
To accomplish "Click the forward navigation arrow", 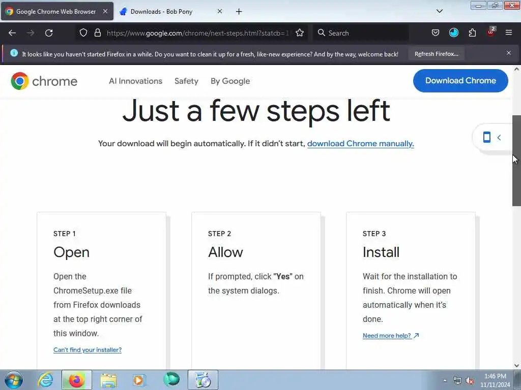I will coord(31,33).
